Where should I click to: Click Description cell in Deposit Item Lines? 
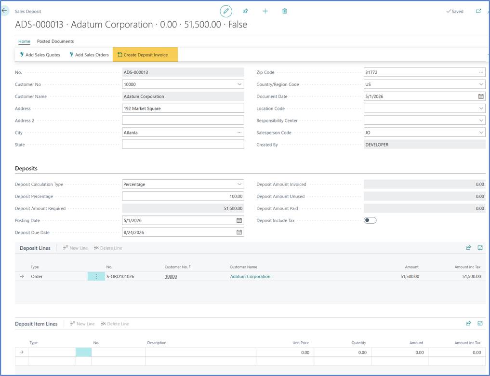tap(201, 352)
